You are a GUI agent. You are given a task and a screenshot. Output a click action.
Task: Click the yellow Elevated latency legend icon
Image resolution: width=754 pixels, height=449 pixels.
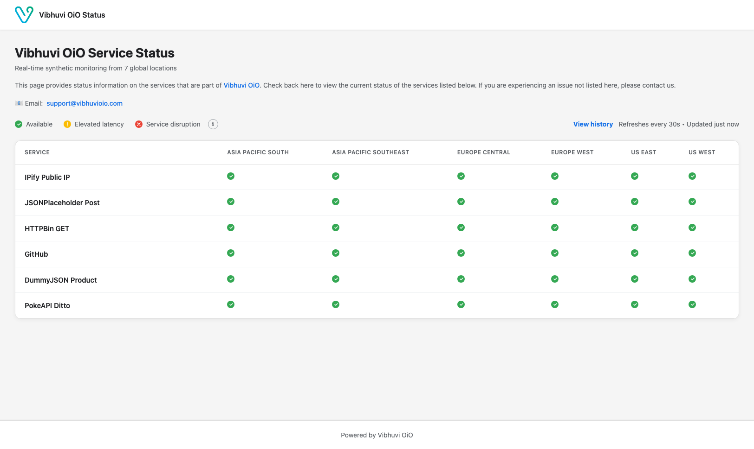click(67, 124)
